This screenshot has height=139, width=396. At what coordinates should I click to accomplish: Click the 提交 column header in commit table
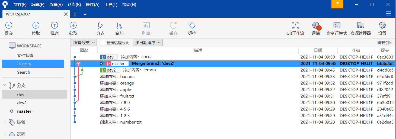385,50
